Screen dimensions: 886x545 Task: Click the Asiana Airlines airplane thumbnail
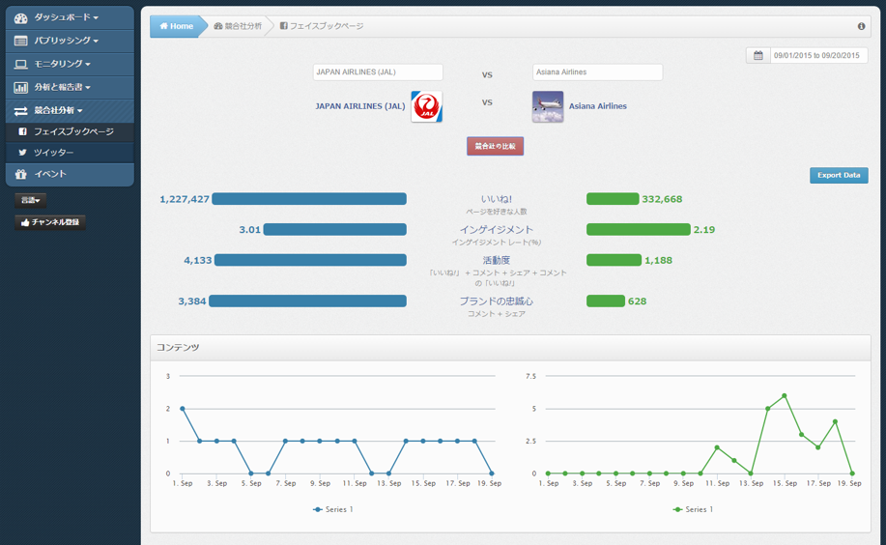coord(548,106)
